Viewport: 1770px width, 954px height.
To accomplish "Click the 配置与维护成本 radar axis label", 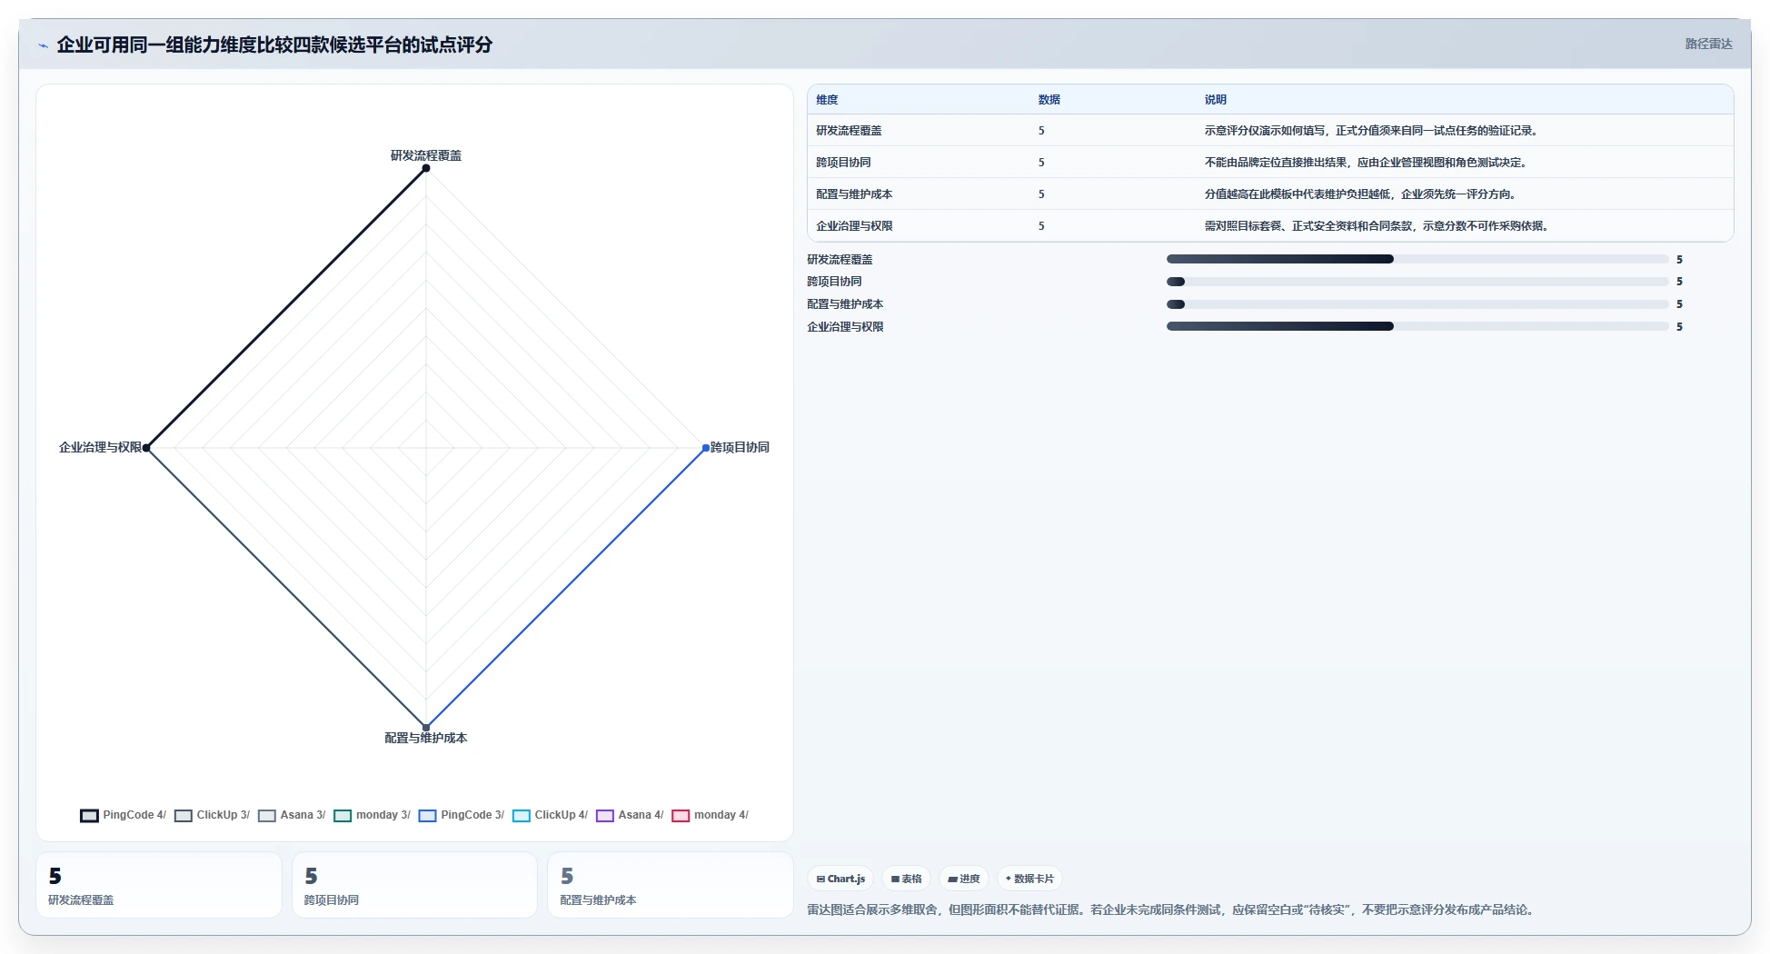I will click(426, 738).
